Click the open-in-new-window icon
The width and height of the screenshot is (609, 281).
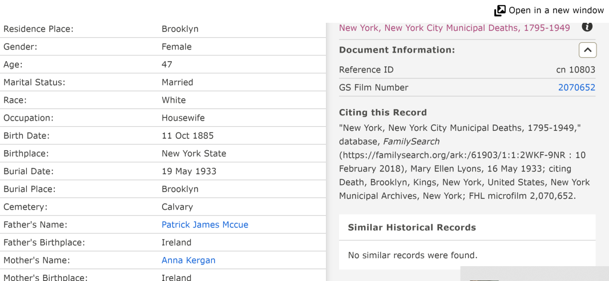tap(499, 10)
